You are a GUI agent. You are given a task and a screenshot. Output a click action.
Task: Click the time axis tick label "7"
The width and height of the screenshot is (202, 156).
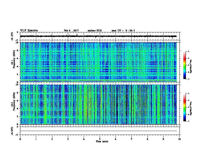(132, 139)
